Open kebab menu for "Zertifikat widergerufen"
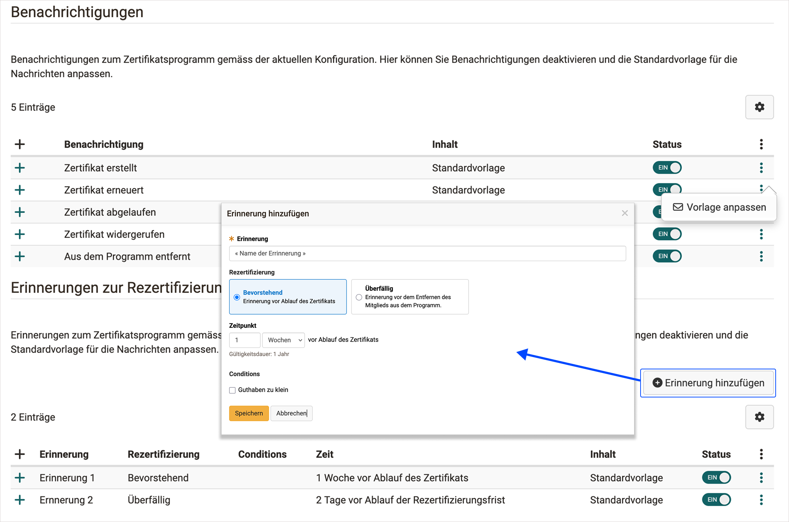Image resolution: width=789 pixels, height=522 pixels. tap(761, 234)
